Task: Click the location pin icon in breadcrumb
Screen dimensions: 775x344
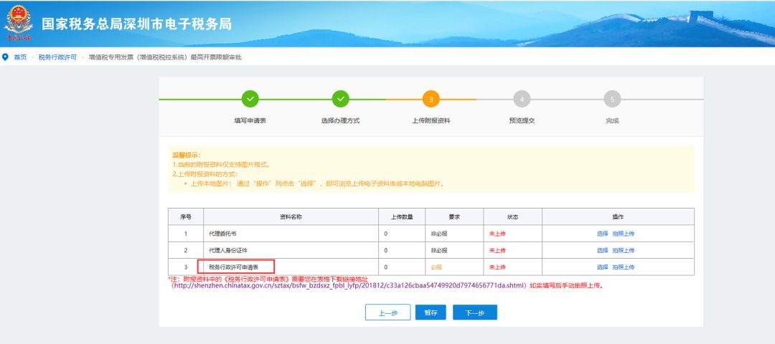Action: coord(6,57)
